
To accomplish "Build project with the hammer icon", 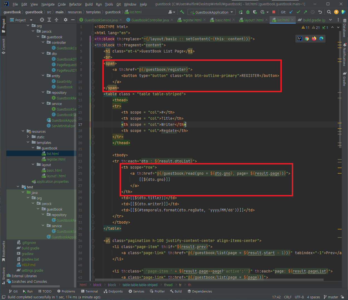I will [x=182, y=12].
